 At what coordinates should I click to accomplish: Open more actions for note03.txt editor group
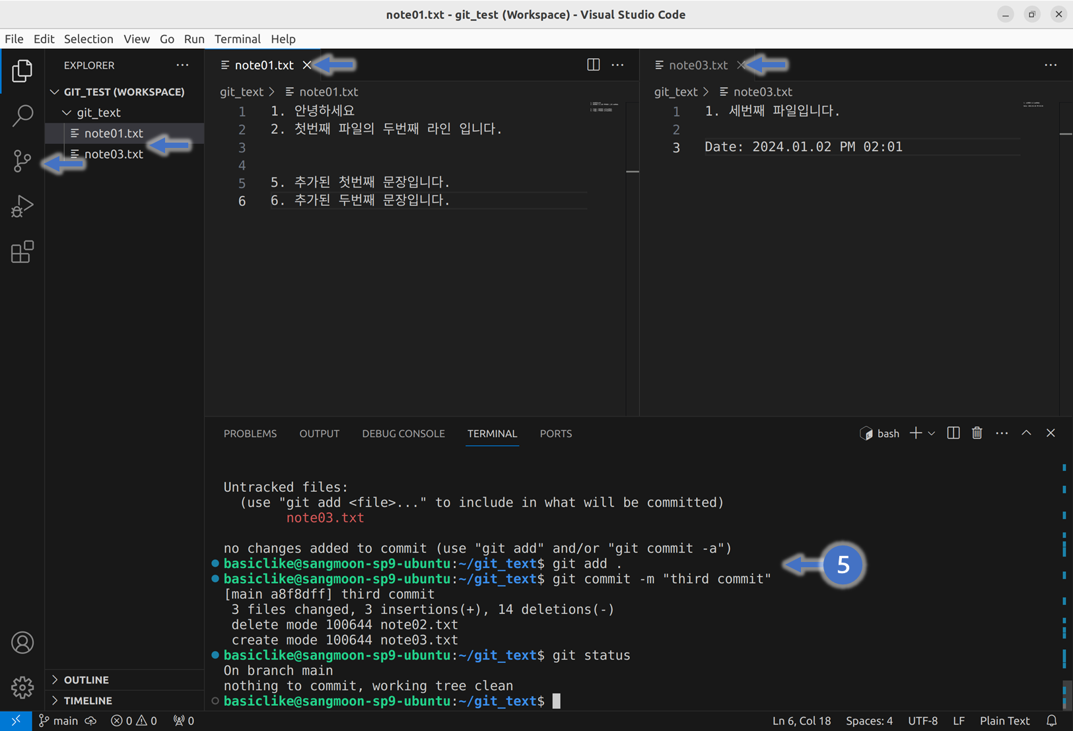click(1051, 65)
